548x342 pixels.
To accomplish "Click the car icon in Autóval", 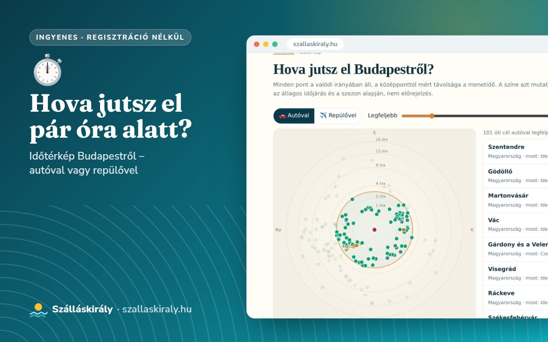I will (x=282, y=116).
